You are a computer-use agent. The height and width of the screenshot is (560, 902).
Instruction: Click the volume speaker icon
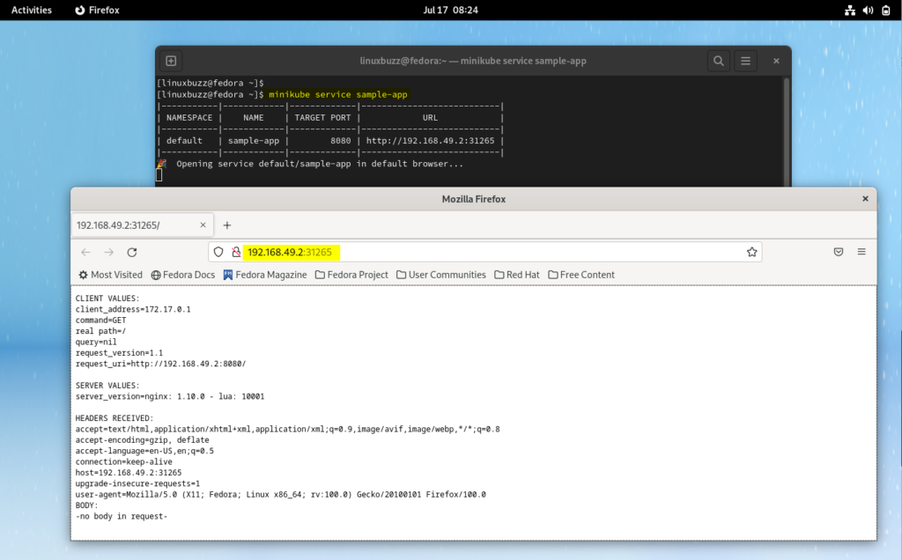868,11
